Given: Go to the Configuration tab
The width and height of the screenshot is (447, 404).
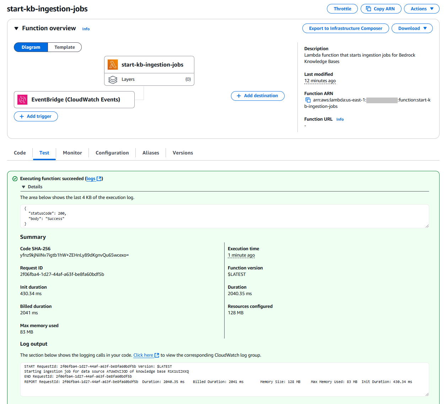Looking at the screenshot, I should click(112, 153).
